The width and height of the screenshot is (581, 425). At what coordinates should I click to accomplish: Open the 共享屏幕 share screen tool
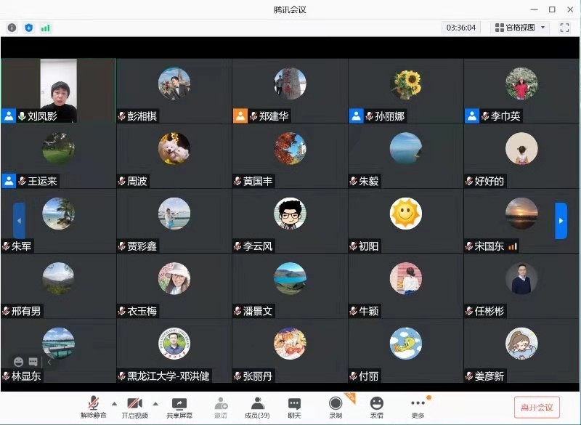click(x=179, y=408)
